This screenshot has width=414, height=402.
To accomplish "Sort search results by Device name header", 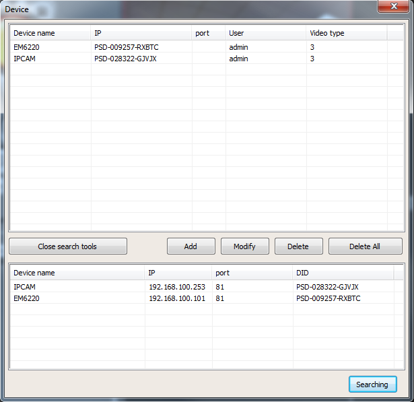I will tap(77, 273).
